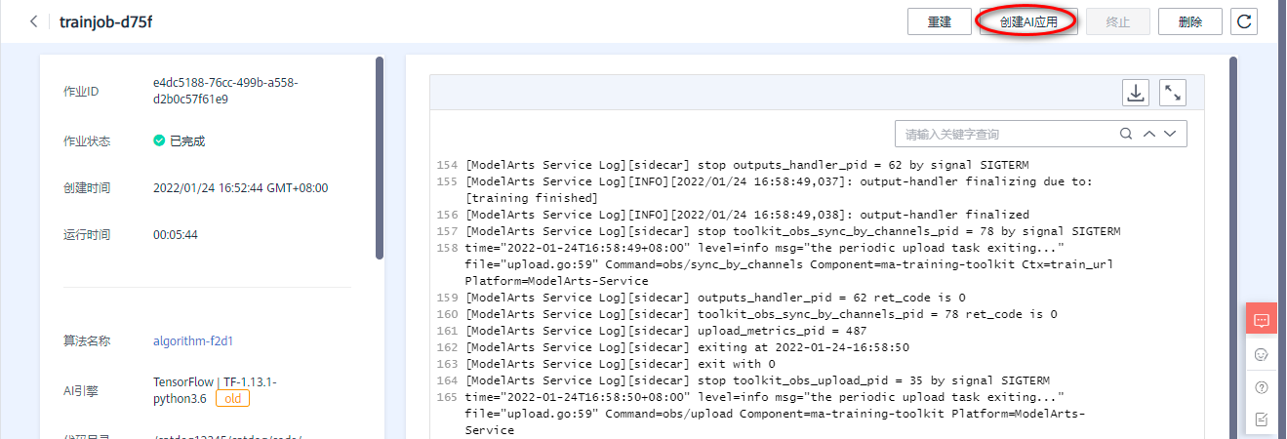Image resolution: width=1287 pixels, height=439 pixels.
Task: Click the creation time 2022/01/24 16:52:44 value
Action: [x=240, y=187]
